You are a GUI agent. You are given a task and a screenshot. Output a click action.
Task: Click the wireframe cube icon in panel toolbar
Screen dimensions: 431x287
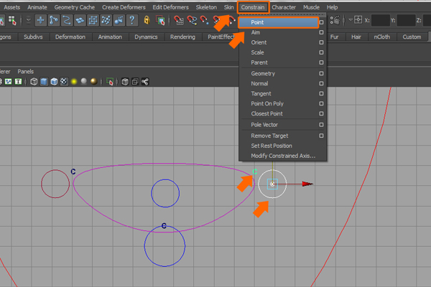pos(34,82)
